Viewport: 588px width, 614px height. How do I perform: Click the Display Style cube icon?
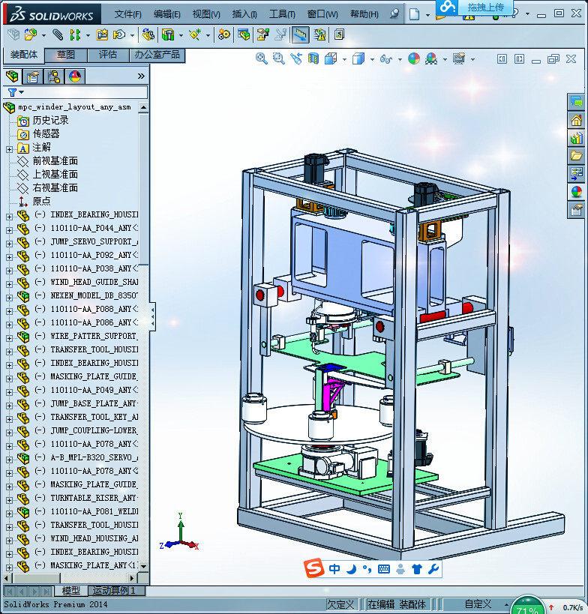pos(358,59)
